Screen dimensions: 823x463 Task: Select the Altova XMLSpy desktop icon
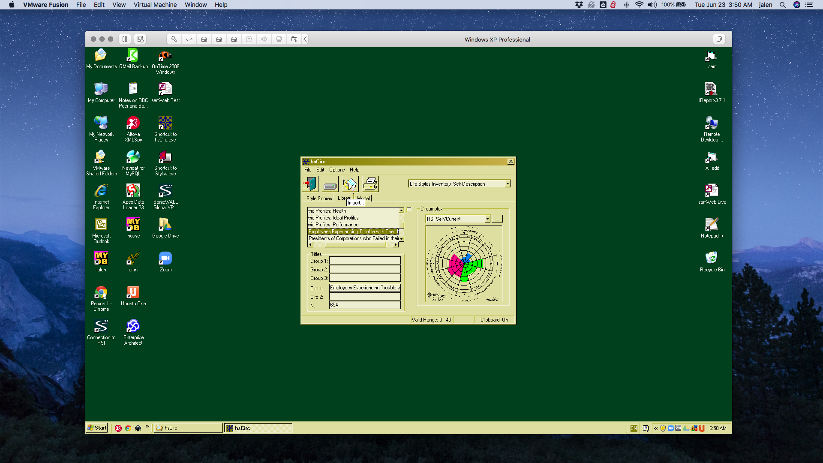point(133,129)
